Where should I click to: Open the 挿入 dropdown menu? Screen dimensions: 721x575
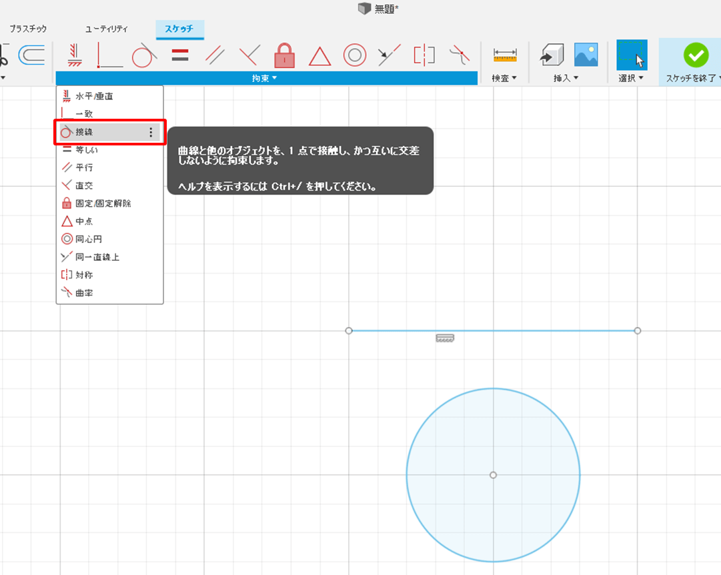pyautogui.click(x=566, y=79)
